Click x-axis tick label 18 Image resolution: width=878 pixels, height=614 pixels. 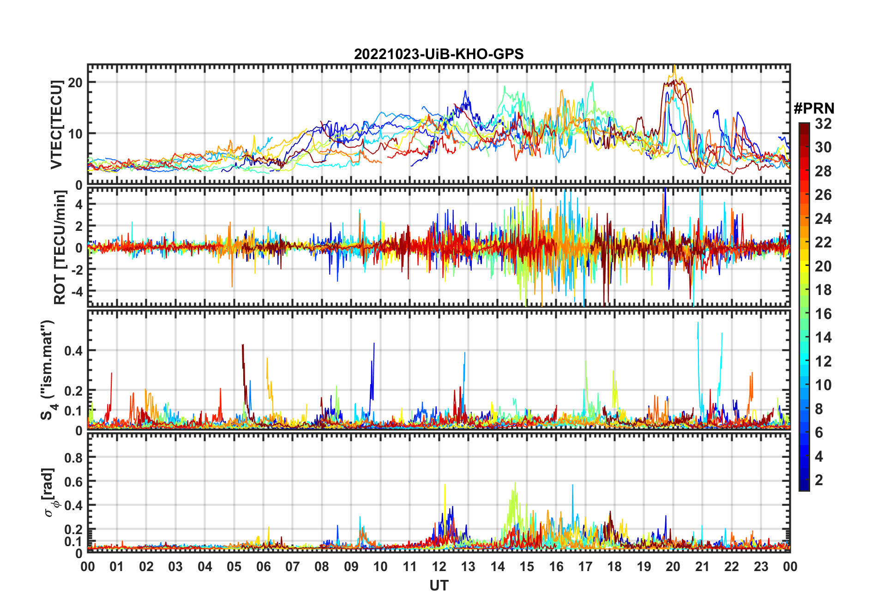click(614, 566)
